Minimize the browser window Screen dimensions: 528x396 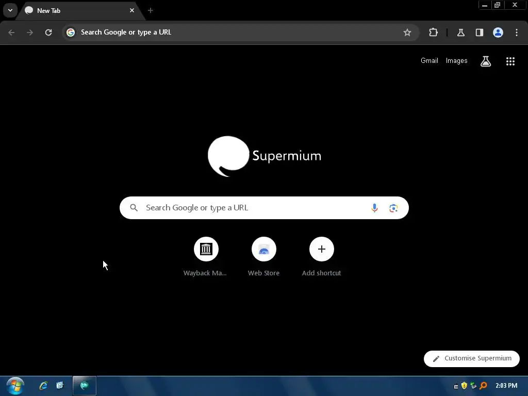click(485, 5)
